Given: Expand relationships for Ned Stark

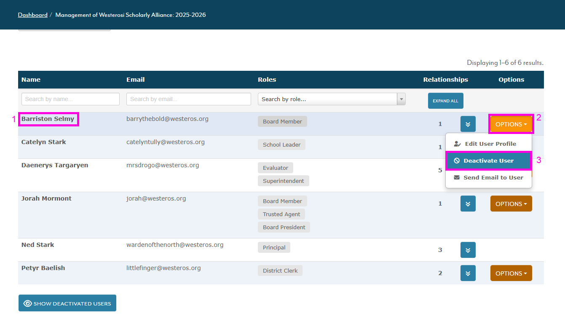Looking at the screenshot, I should [468, 250].
